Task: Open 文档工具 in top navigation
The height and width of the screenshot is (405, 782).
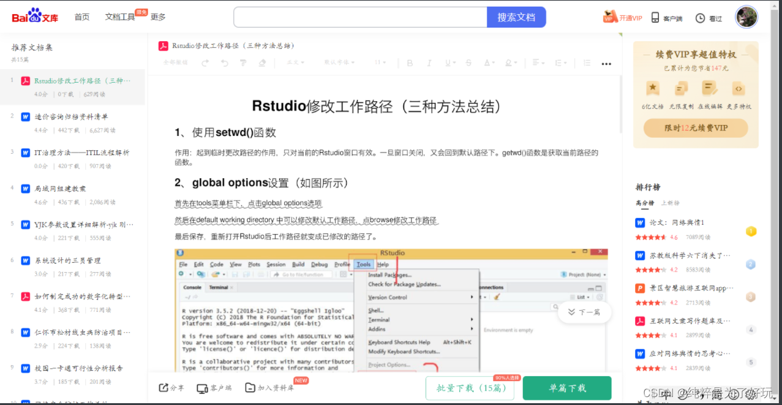Action: coord(120,17)
